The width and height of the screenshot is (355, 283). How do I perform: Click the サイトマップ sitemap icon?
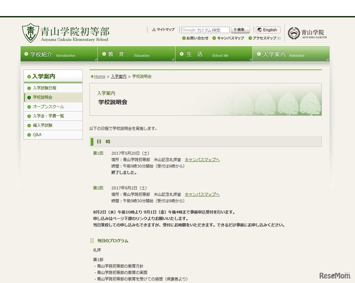pos(153,30)
